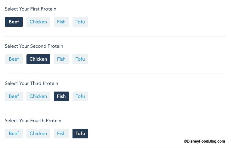Select Tofu for the second protein
This screenshot has width=231, height=148.
click(x=80, y=59)
